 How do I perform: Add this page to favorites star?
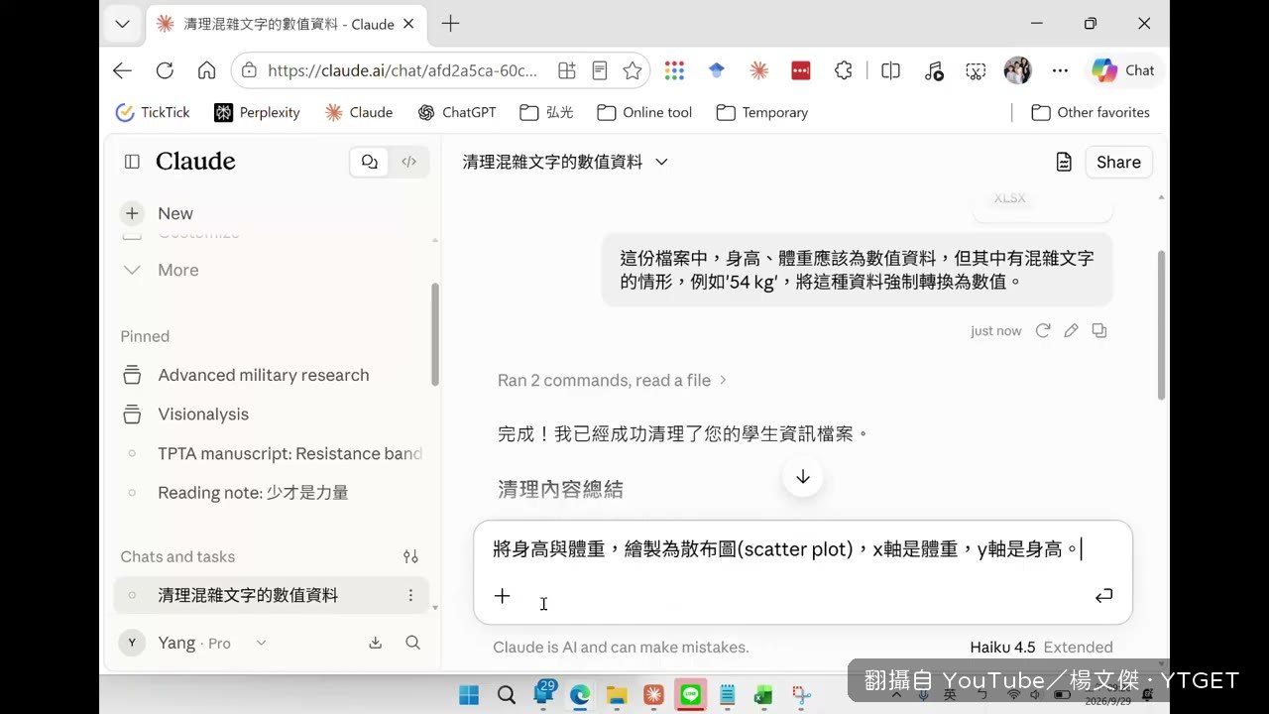(x=633, y=70)
